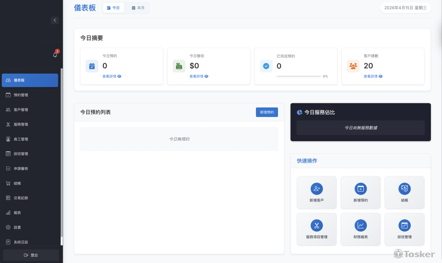Log out using the 登出 button
The image size is (442, 263).
point(31,255)
